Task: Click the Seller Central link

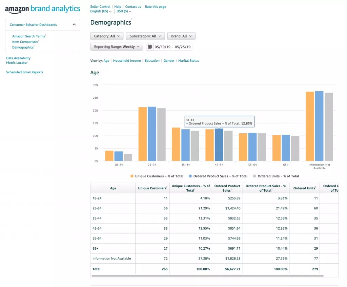Action: [x=100, y=6]
